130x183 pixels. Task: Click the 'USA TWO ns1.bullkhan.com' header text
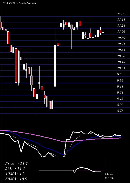pos(20,3)
